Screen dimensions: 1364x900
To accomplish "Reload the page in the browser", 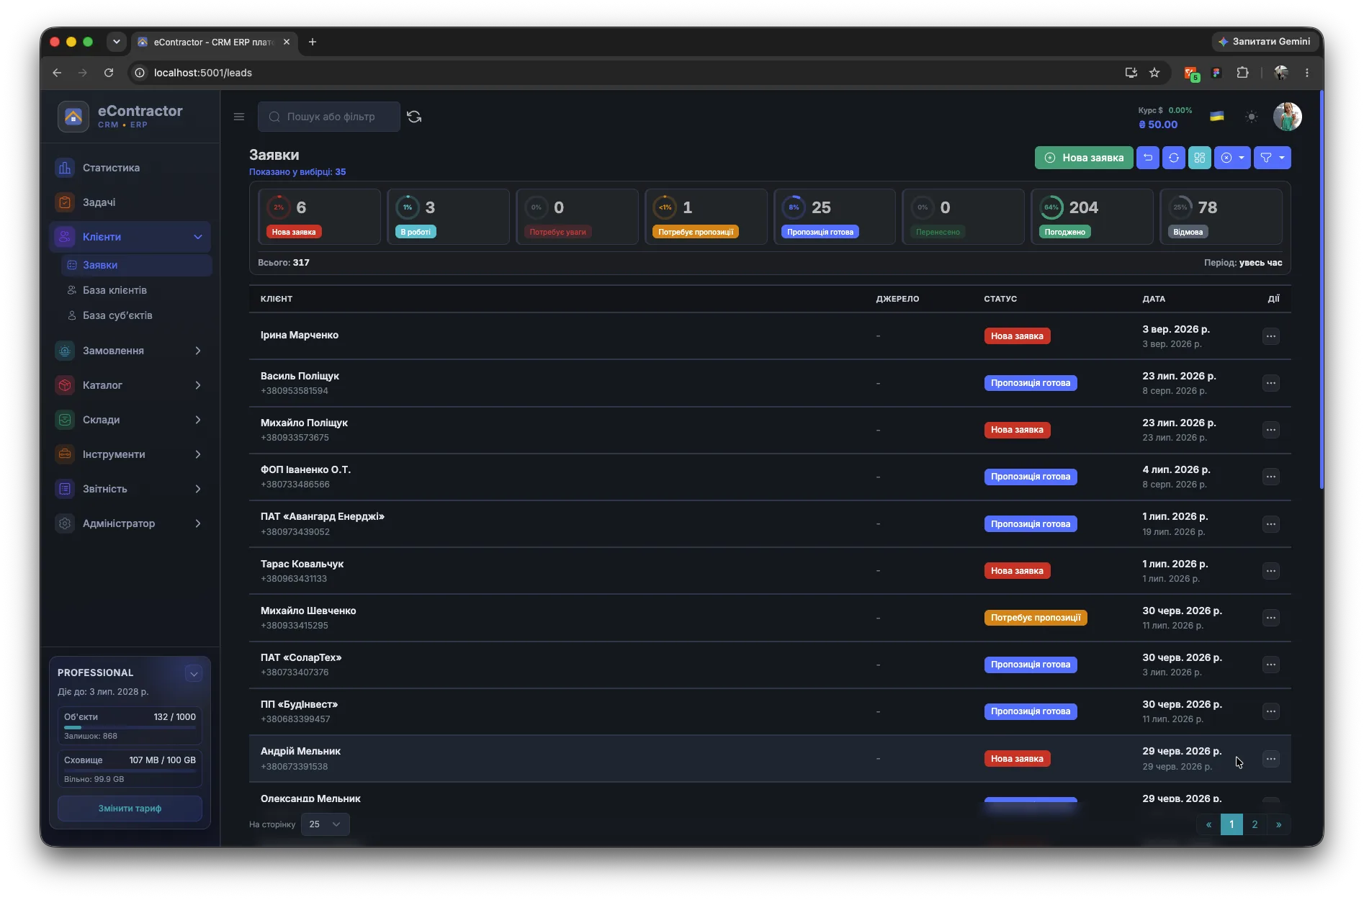I will point(109,73).
